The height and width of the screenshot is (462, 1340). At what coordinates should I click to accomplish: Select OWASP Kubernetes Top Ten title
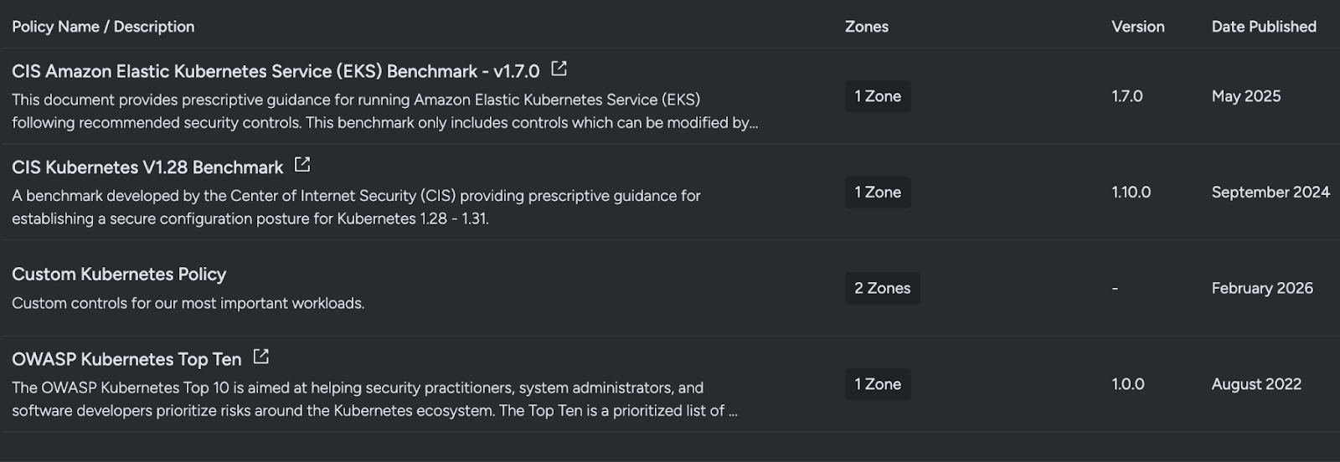126,360
